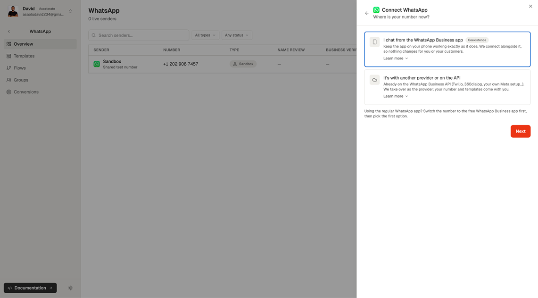Select 'I chat from the WhatsApp Business app'

click(447, 50)
